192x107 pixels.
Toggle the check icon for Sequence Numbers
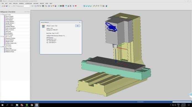5,38
